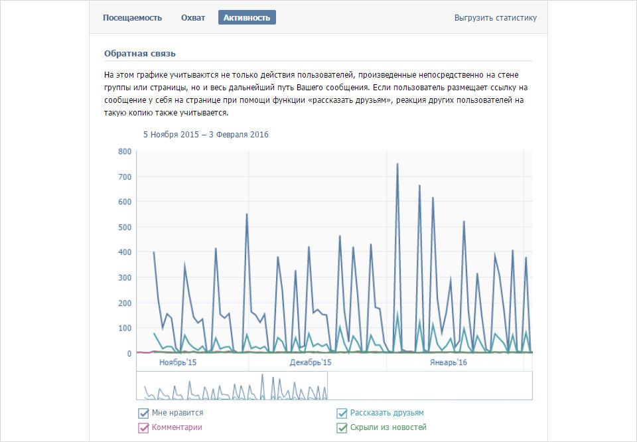Screen dimensions: 637x442
Task: Click the Январь'16 axis label
Action: [448, 362]
